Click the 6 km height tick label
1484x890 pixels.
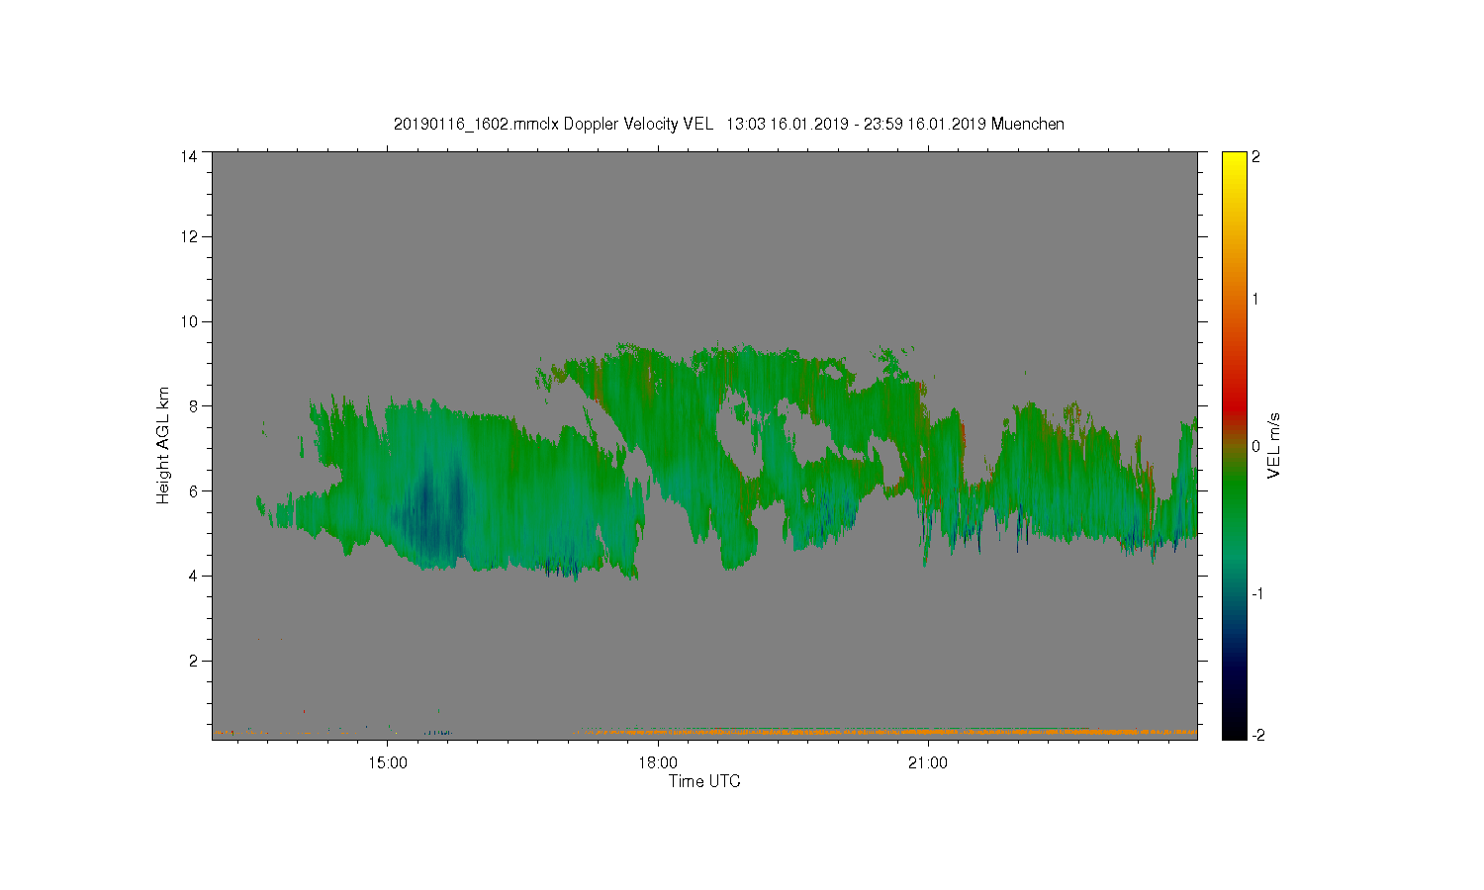click(193, 490)
